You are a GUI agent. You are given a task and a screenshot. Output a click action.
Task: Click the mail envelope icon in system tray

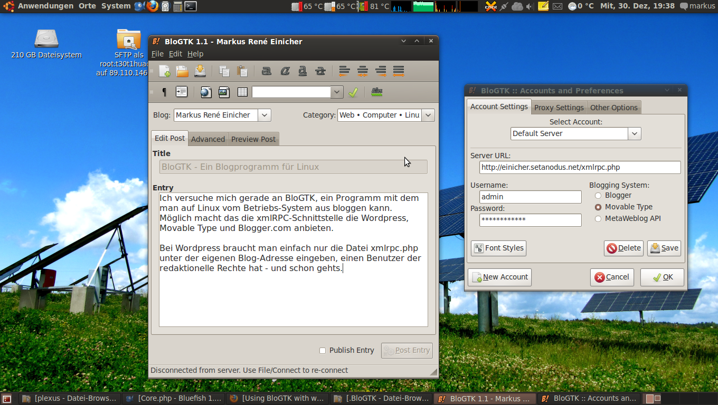[x=558, y=6]
